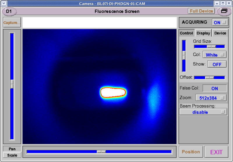Switch to the Device tab

(x=220, y=33)
